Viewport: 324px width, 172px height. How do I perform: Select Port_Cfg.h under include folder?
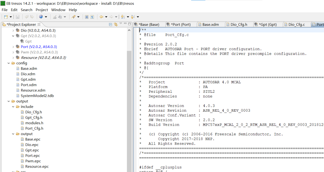click(34, 128)
